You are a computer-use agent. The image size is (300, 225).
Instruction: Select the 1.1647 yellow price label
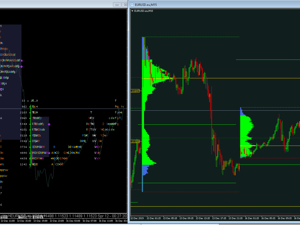[x=135, y=91]
